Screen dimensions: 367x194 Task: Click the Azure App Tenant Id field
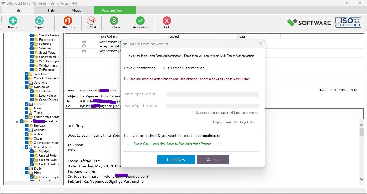click(212, 106)
